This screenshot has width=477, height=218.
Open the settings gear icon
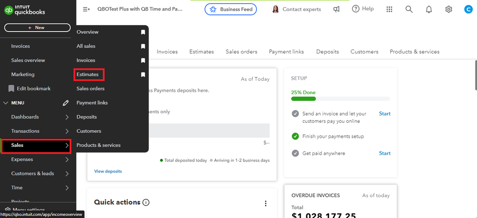tap(448, 9)
